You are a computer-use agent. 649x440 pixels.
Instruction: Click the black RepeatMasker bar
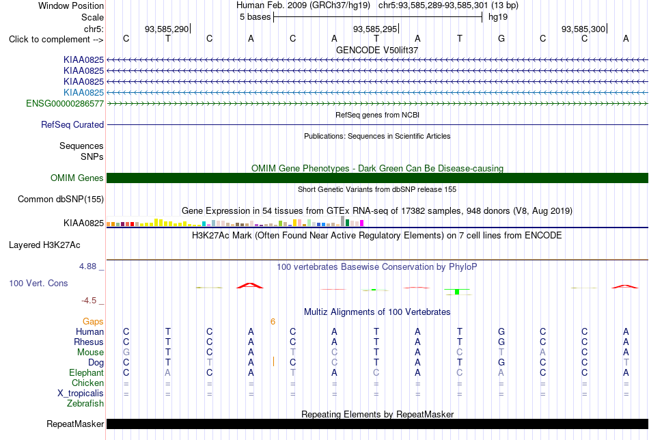[x=378, y=424]
